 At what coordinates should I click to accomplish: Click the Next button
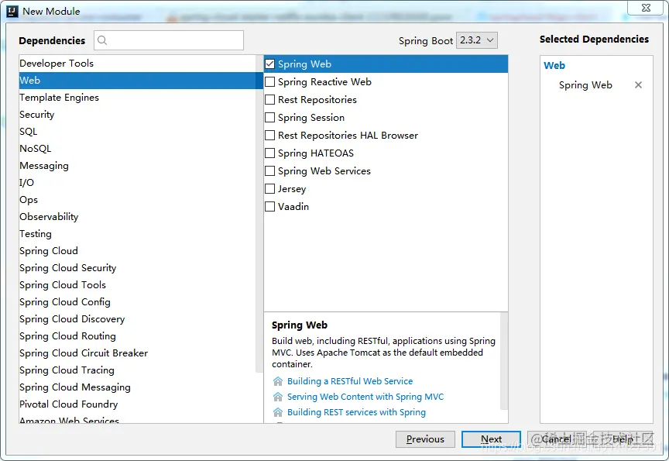pyautogui.click(x=491, y=439)
